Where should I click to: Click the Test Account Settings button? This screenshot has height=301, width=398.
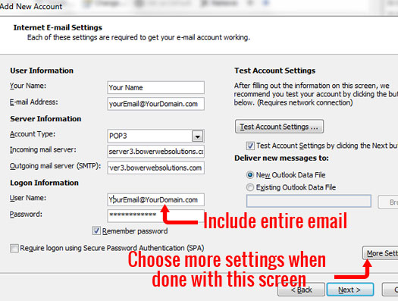click(x=279, y=127)
